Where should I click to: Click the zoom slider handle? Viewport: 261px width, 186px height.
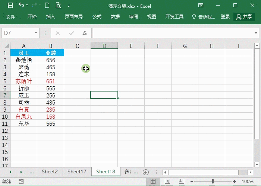coord(213,182)
